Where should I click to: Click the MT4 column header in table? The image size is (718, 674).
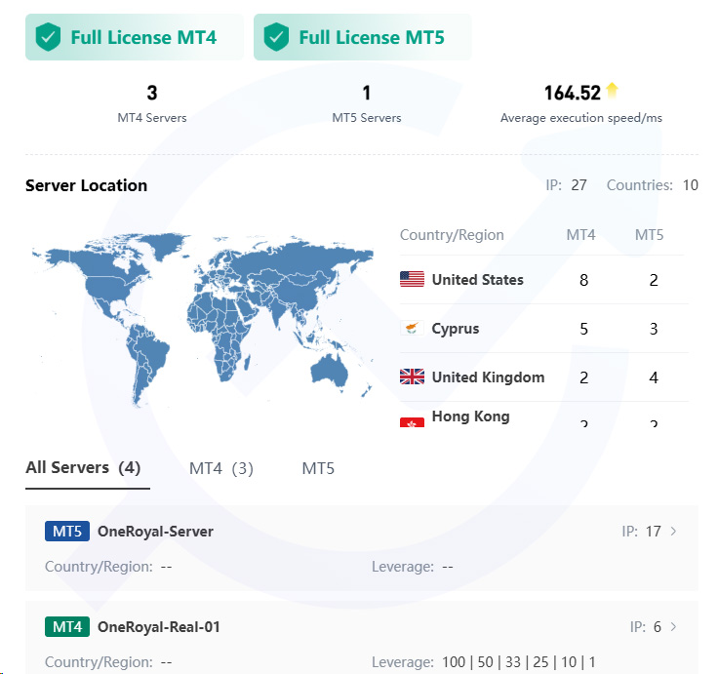pyautogui.click(x=581, y=235)
